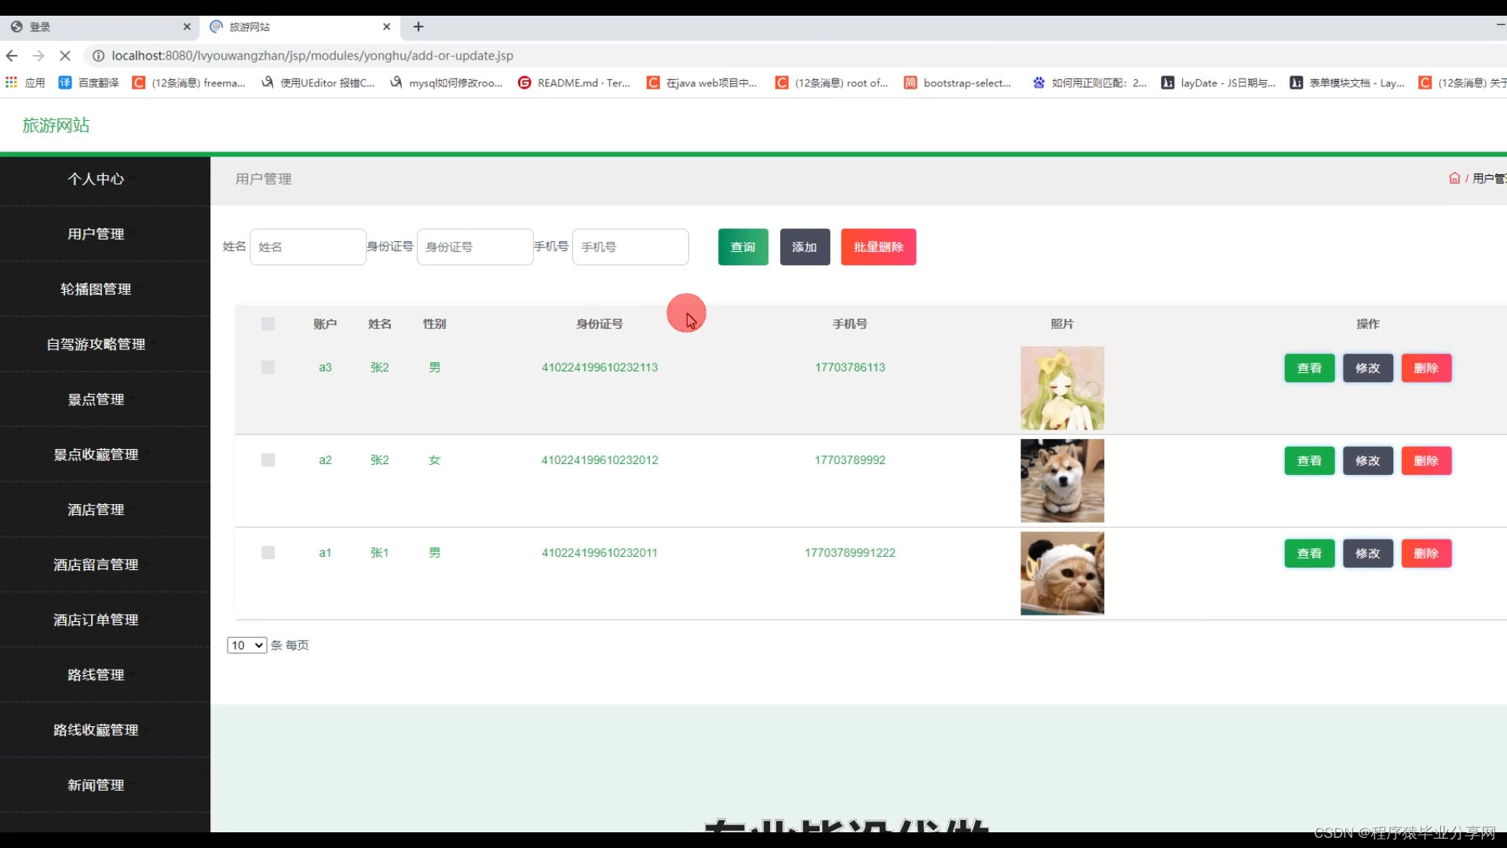Open 景点管理 in sidebar
The width and height of the screenshot is (1507, 848).
pyautogui.click(x=96, y=400)
